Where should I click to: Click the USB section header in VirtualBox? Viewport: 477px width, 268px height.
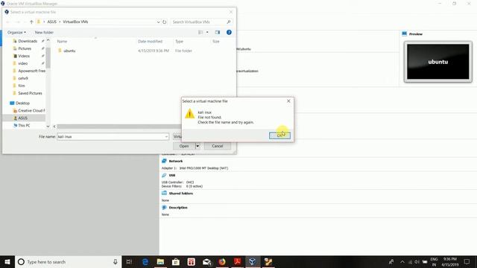[172, 176]
